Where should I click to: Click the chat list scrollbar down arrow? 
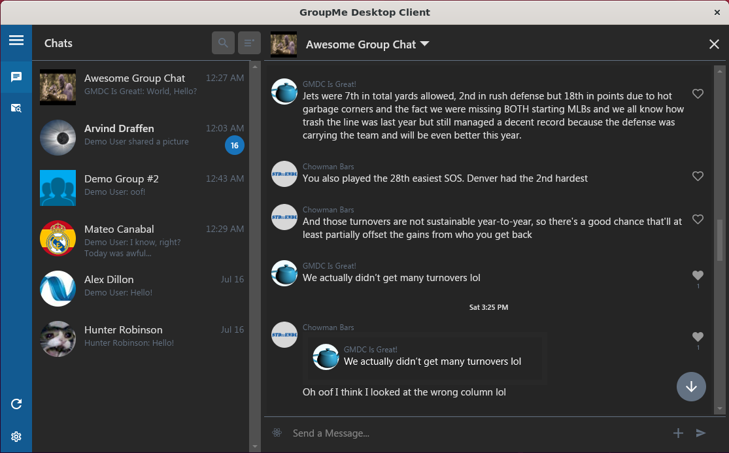click(255, 446)
